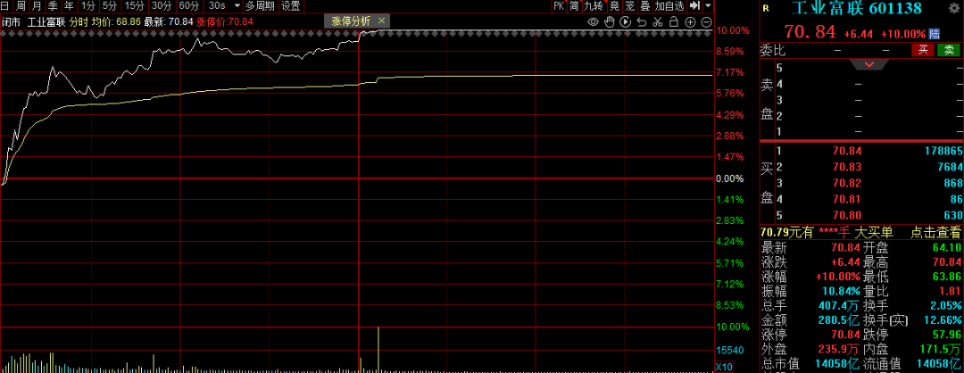Click the green 卖 sell button
The image size is (964, 373).
pos(949,50)
